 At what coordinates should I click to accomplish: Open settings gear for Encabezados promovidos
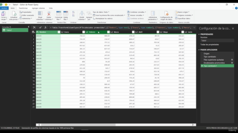coord(232,63)
